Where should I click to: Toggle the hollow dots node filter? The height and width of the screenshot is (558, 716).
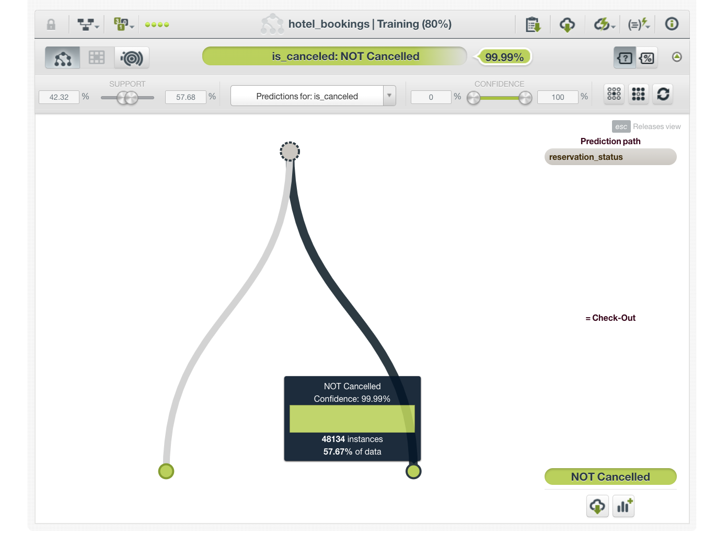coord(614,94)
